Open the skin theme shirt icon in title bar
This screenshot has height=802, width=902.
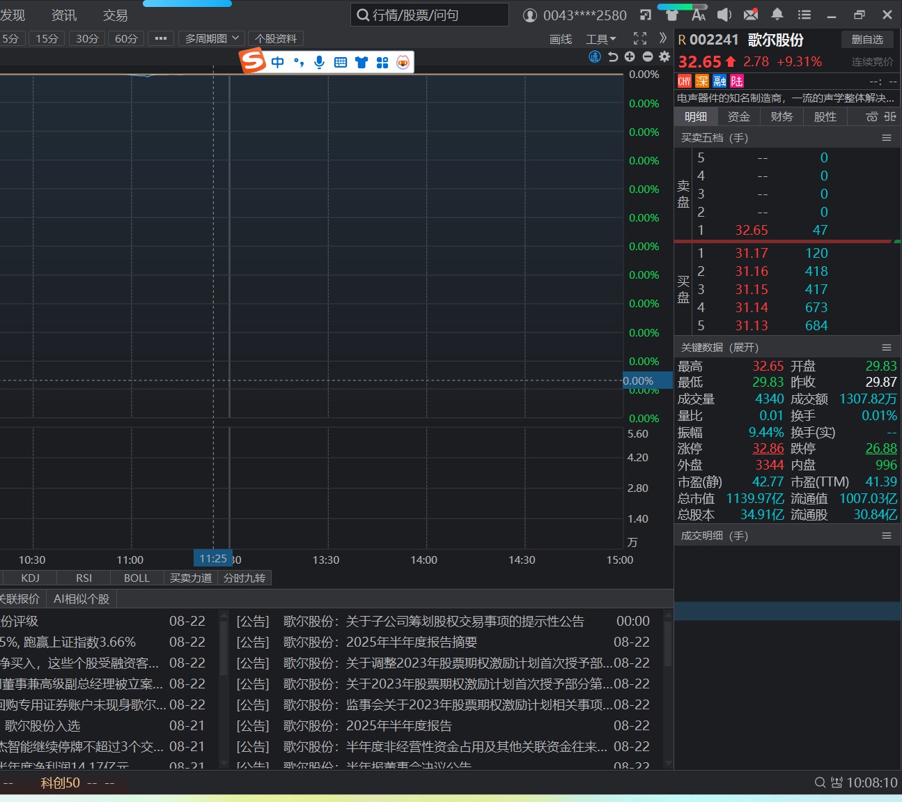672,15
